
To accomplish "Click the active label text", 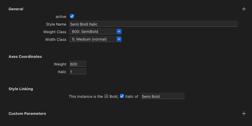I will tap(61, 17).
